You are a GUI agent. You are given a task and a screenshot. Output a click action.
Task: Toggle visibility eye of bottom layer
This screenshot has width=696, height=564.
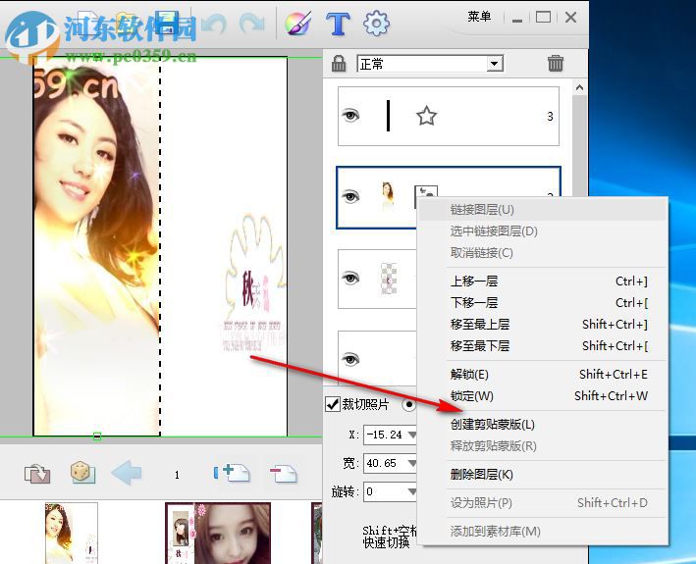pos(350,359)
